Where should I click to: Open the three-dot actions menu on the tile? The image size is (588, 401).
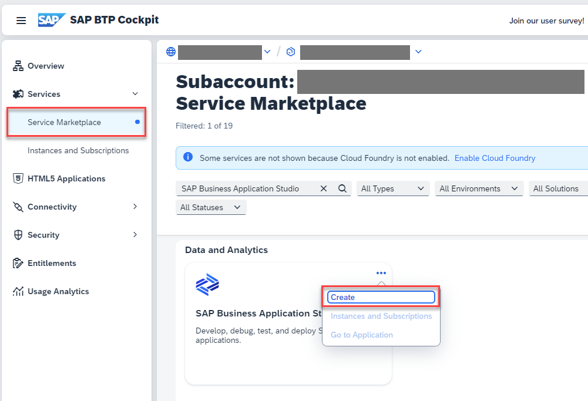(x=381, y=273)
